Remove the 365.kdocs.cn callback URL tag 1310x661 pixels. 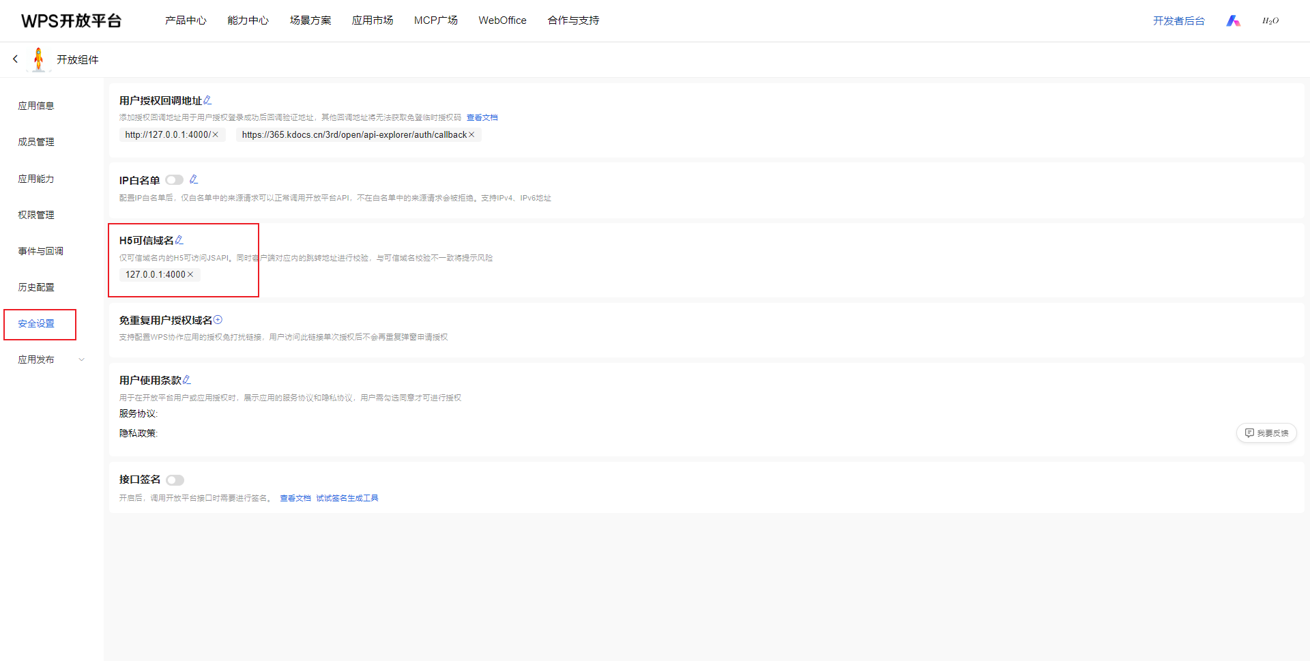471,135
